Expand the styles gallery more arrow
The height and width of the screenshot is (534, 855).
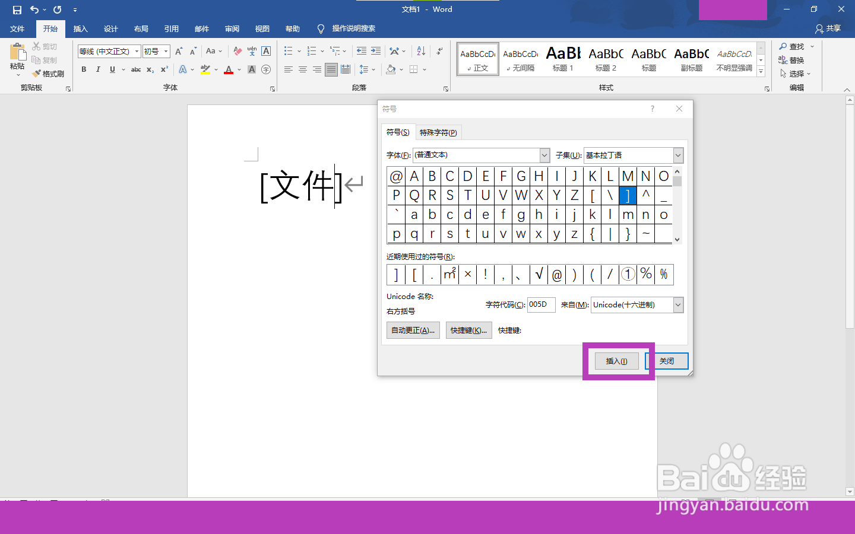click(761, 72)
